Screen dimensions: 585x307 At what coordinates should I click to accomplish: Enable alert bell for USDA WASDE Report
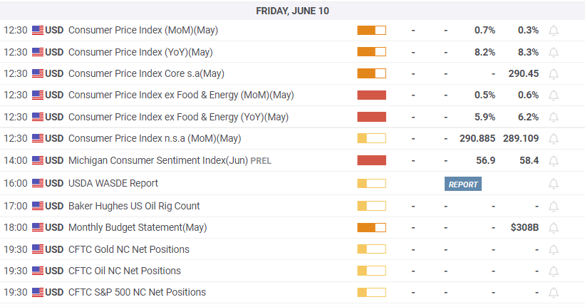pos(553,184)
